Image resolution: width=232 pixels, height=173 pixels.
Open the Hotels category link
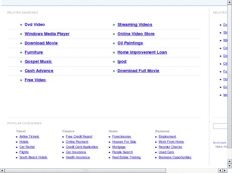(x=24, y=142)
